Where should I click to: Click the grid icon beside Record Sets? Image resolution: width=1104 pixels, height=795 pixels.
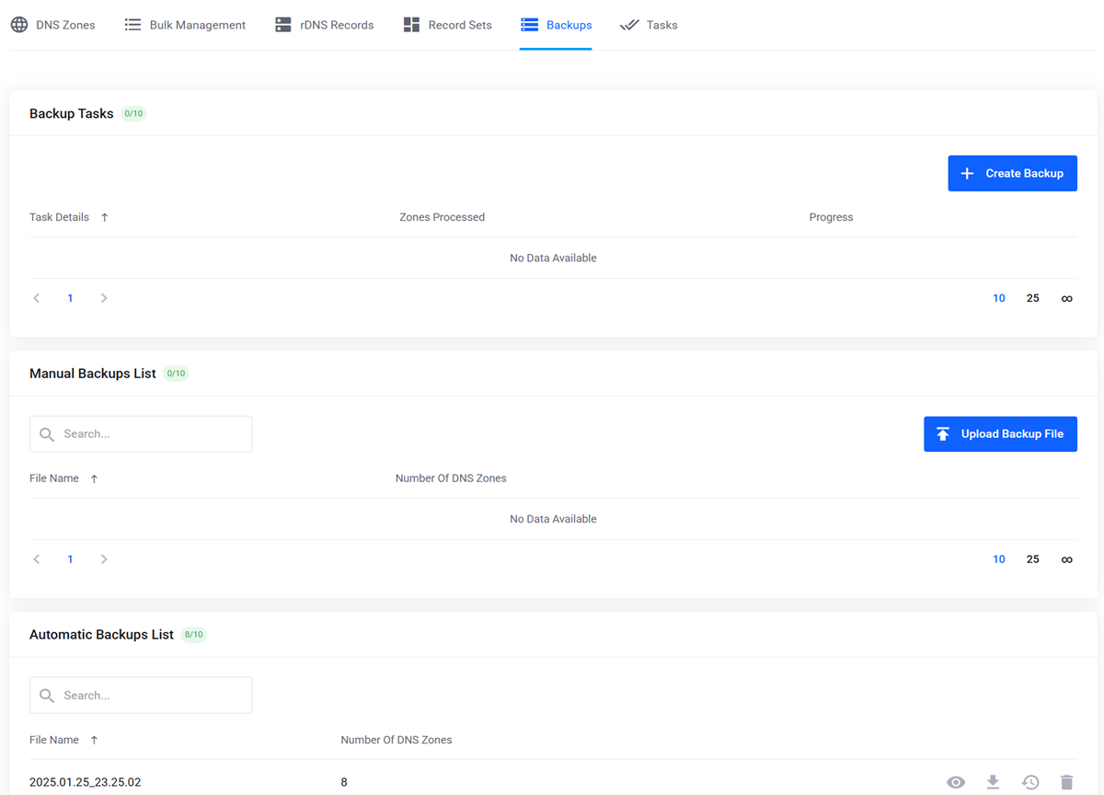tap(410, 24)
